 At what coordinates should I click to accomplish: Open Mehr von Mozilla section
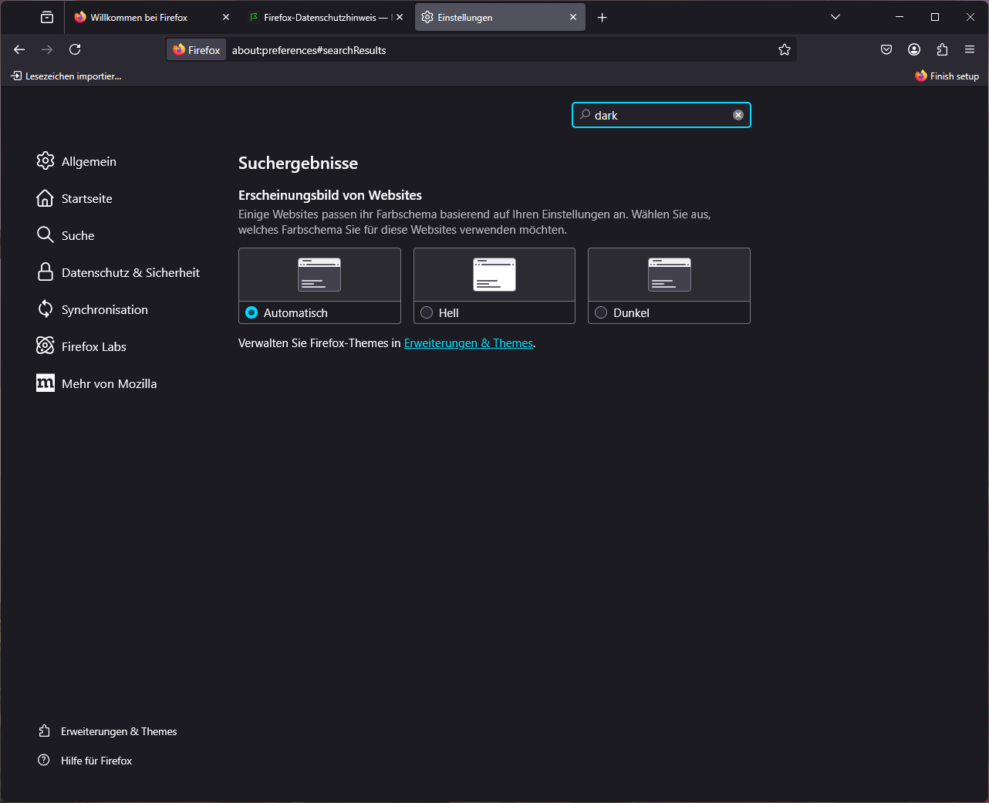coord(109,383)
